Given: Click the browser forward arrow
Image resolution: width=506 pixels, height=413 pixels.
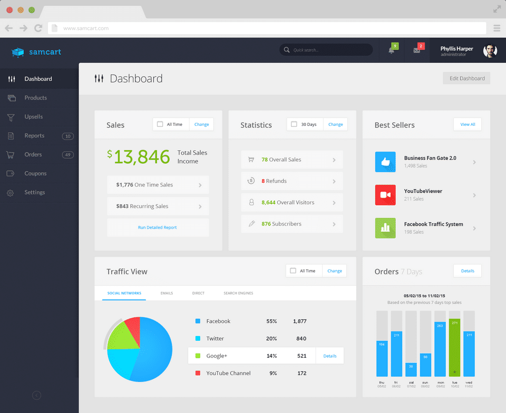Looking at the screenshot, I should coord(23,28).
